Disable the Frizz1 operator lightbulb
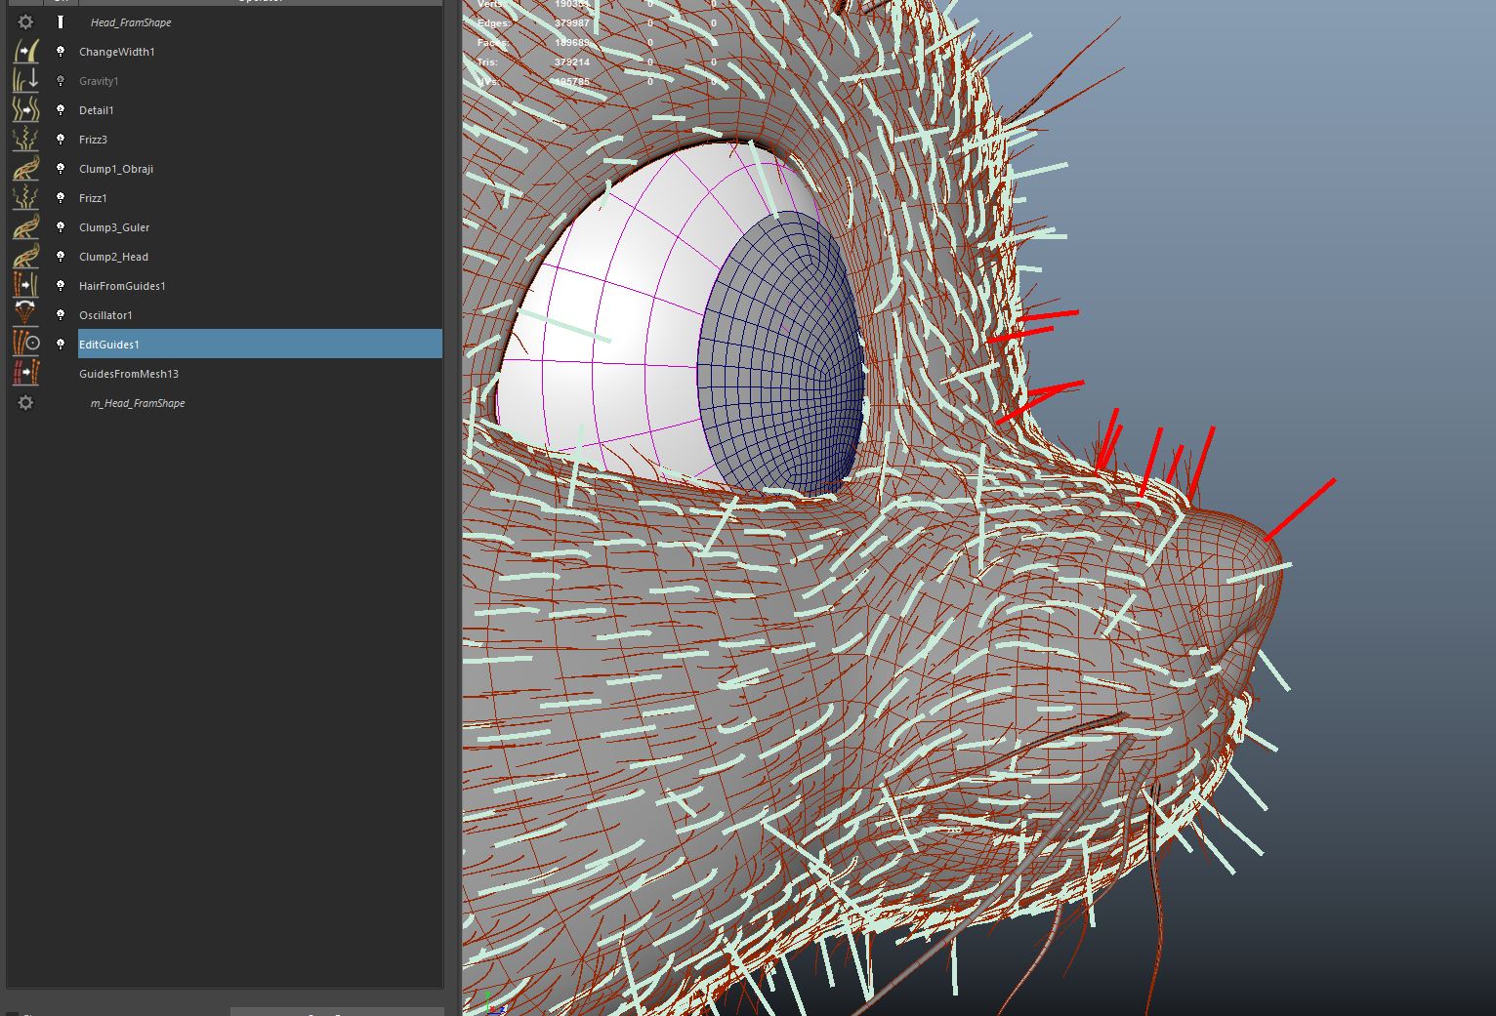Viewport: 1496px width, 1016px height. pyautogui.click(x=61, y=198)
